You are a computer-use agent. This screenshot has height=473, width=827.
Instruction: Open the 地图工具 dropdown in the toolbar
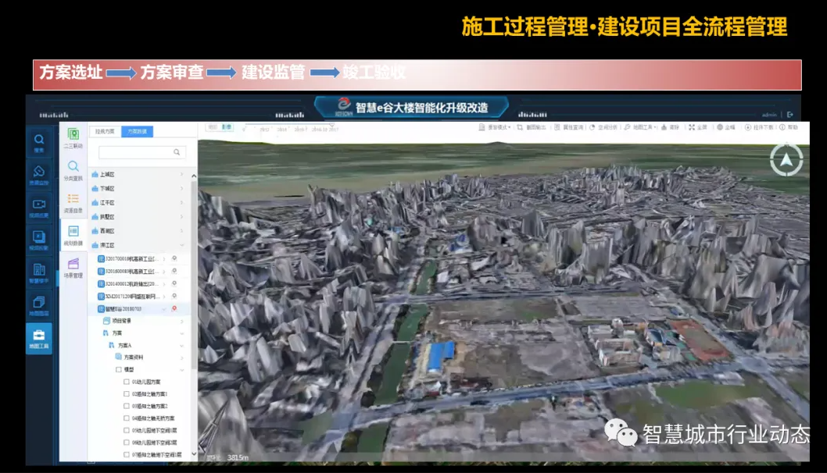[640, 127]
